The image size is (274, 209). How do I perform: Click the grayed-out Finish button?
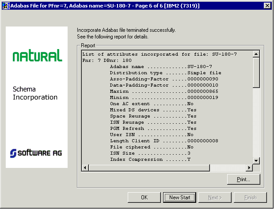click(x=250, y=197)
